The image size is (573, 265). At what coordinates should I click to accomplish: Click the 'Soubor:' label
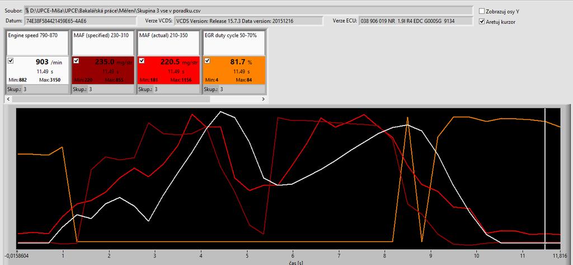(x=14, y=11)
